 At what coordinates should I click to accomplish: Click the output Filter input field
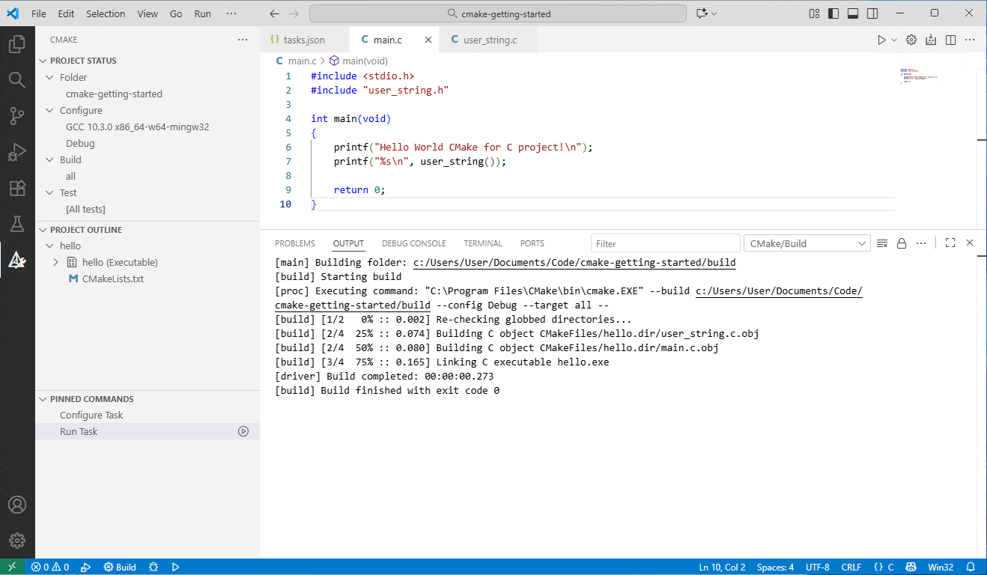point(664,243)
